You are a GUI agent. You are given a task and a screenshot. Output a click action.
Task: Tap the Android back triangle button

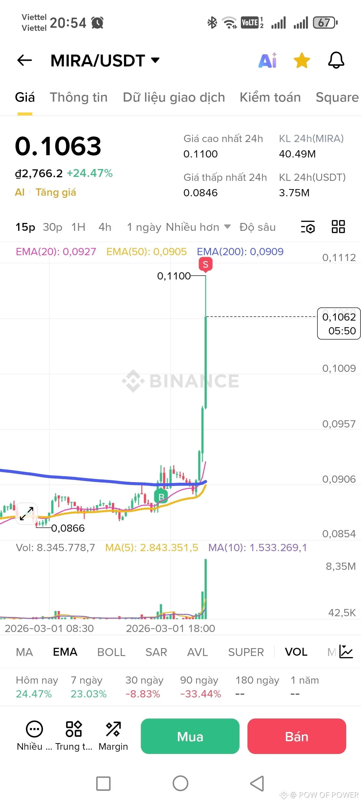257,784
